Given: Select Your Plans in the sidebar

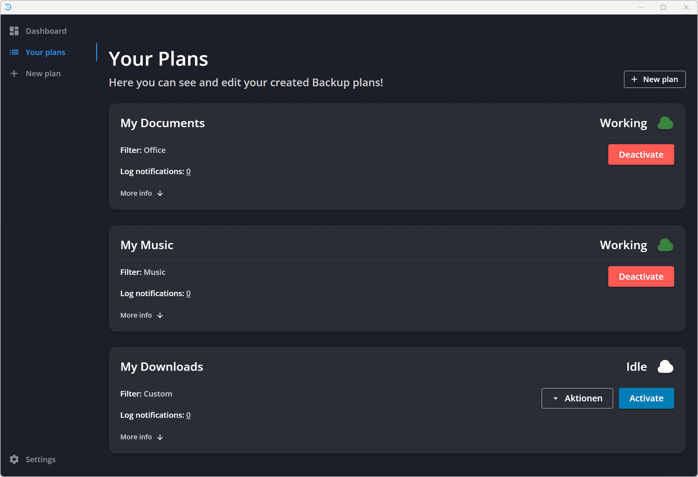Looking at the screenshot, I should pyautogui.click(x=46, y=52).
